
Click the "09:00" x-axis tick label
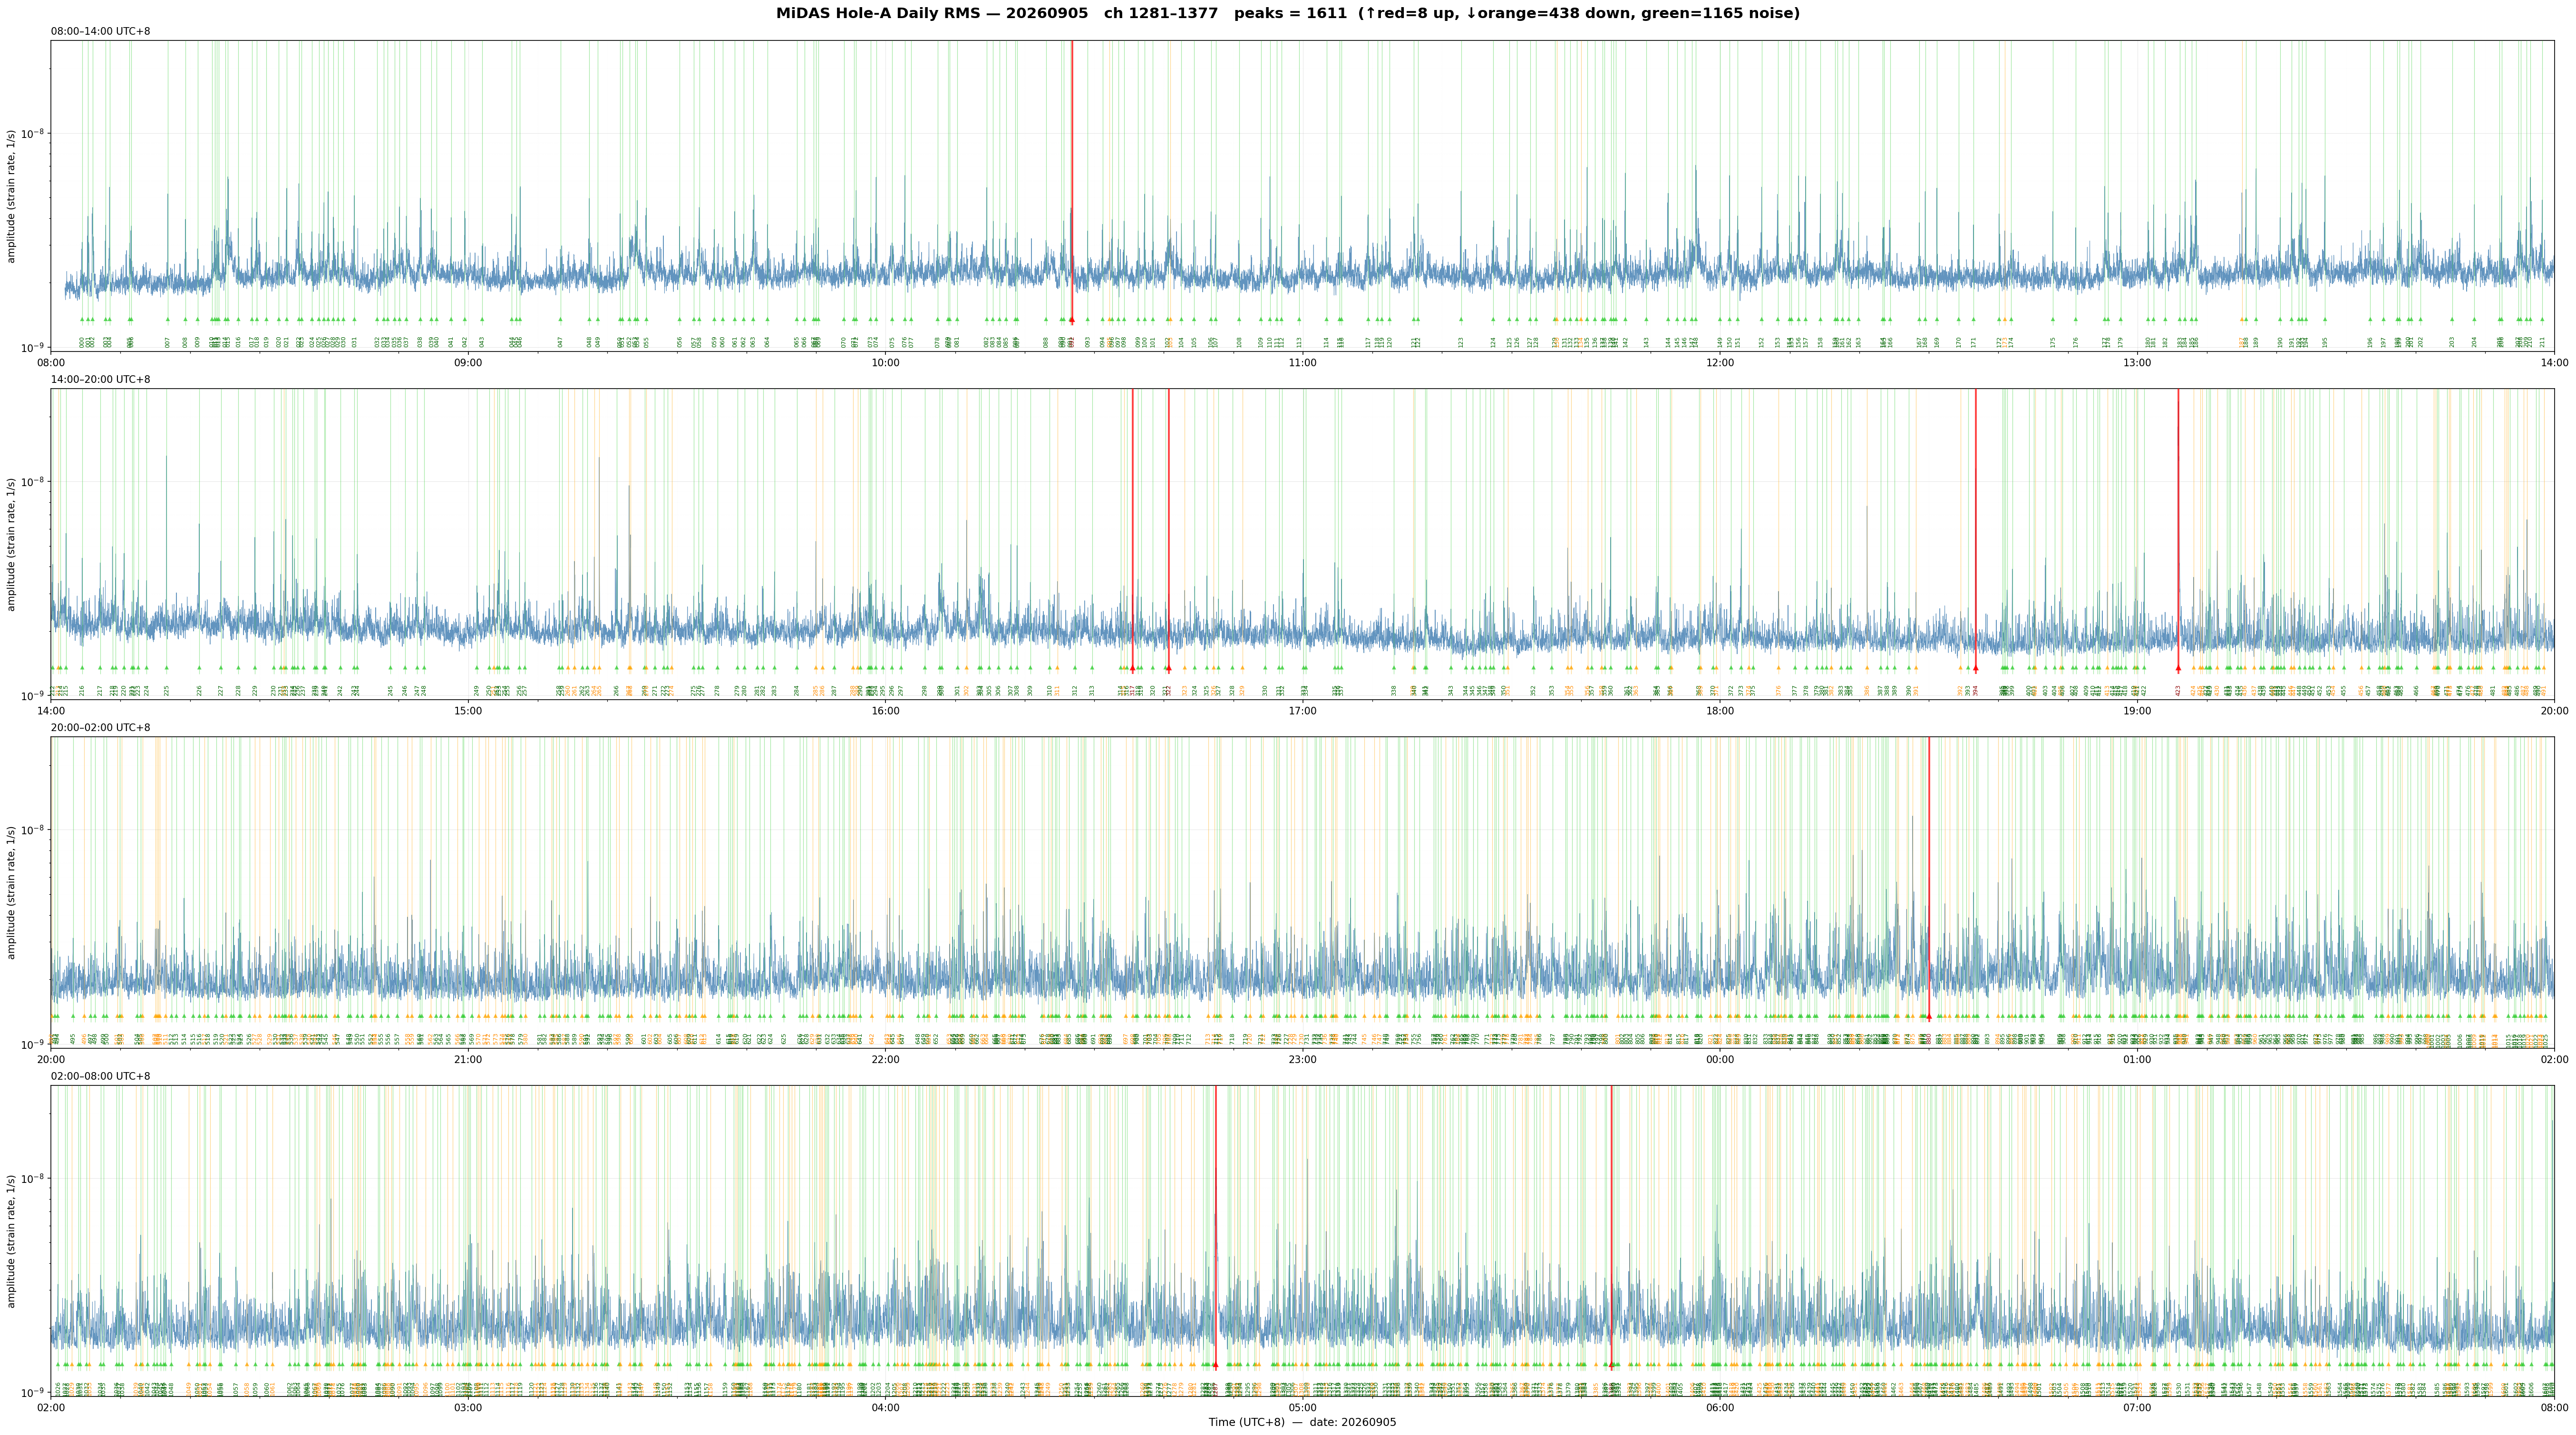[x=468, y=362]
